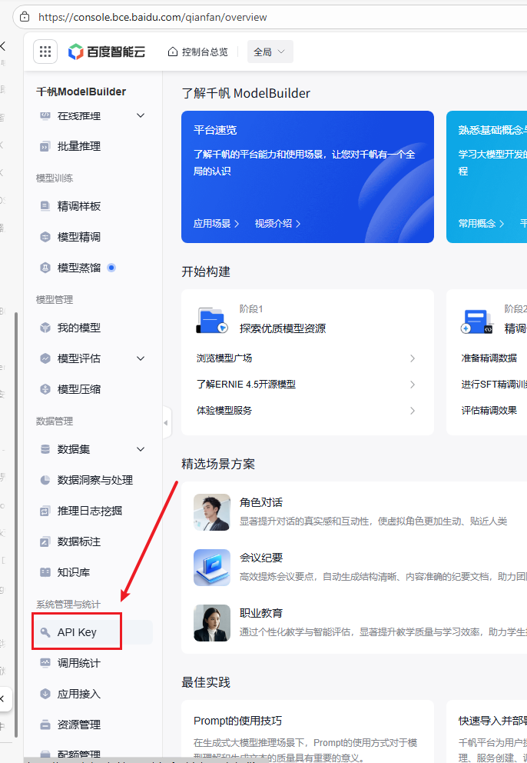Expand the 数据集 submenu chevron
527x763 pixels.
pyautogui.click(x=141, y=449)
